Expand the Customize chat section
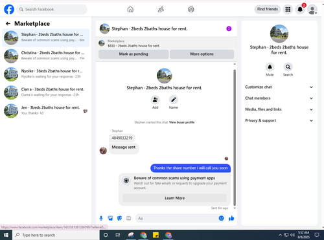 pyautogui.click(x=279, y=87)
